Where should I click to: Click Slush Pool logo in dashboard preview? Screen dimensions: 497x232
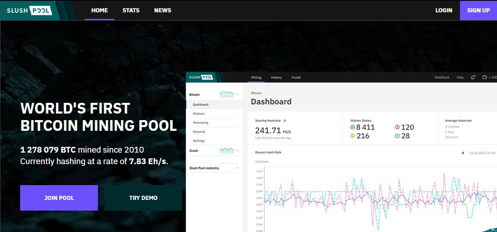201,77
